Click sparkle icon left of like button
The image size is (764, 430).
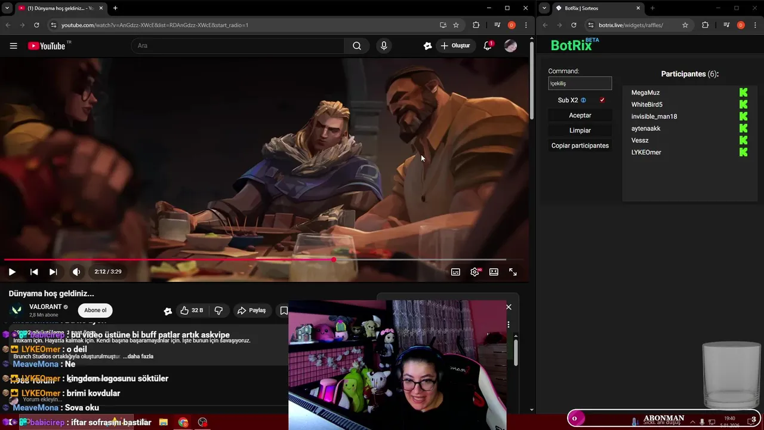click(x=168, y=311)
